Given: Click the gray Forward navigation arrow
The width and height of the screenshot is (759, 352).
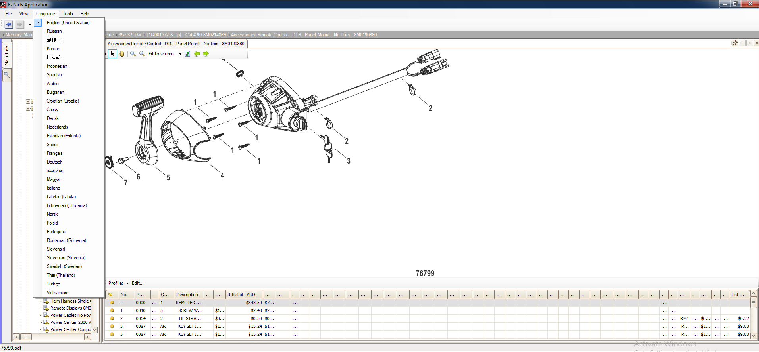Looking at the screenshot, I should [x=19, y=25].
